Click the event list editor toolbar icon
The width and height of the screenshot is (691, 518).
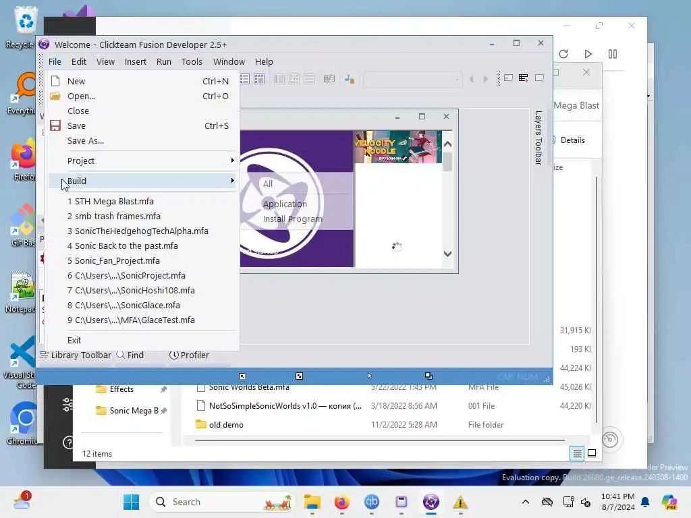524,78
